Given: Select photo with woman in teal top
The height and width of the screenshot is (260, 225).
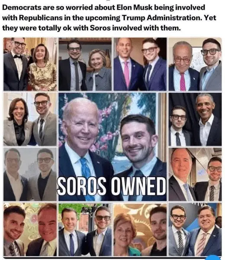Looking at the screenshot, I should [140, 230].
